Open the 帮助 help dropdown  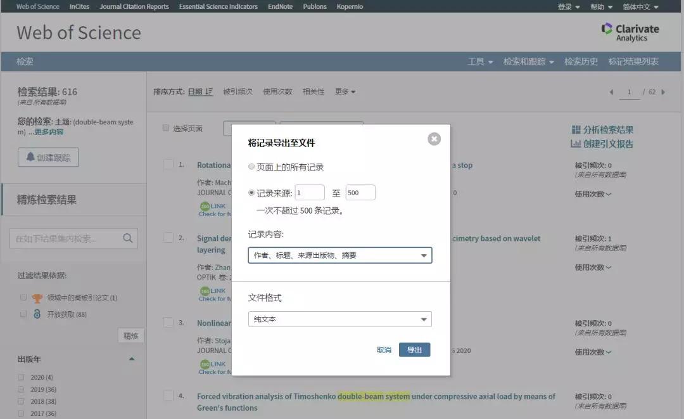click(601, 6)
